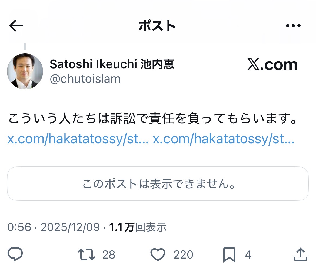Tap the reply speech bubble icon
316x272 pixels.
[x=15, y=254]
